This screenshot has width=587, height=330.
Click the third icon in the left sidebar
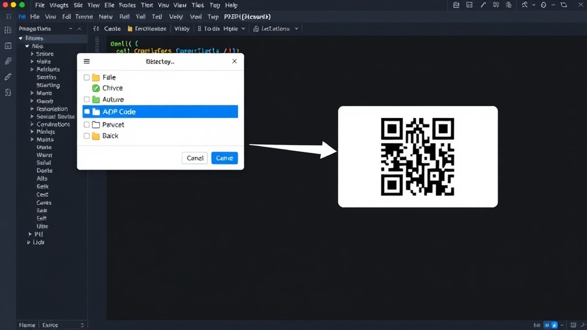point(8,61)
